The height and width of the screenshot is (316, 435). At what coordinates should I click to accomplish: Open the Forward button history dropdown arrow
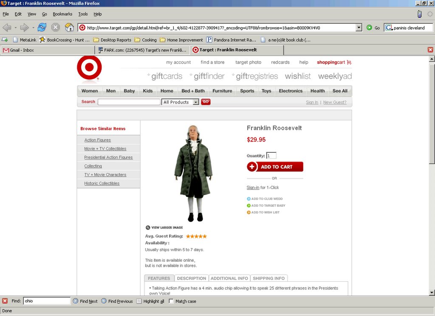tap(33, 28)
